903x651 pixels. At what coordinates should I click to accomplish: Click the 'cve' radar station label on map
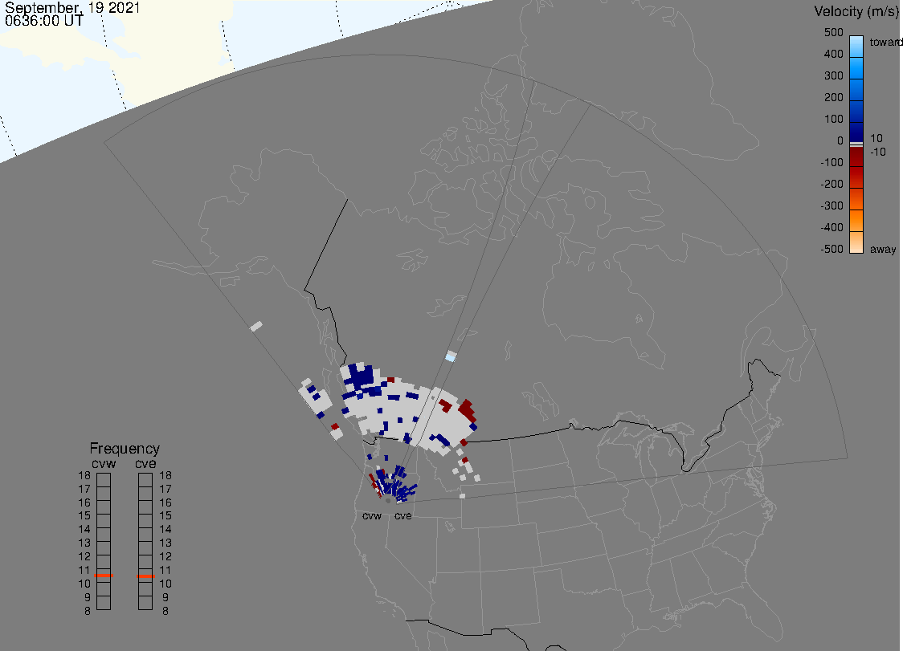pos(403,515)
